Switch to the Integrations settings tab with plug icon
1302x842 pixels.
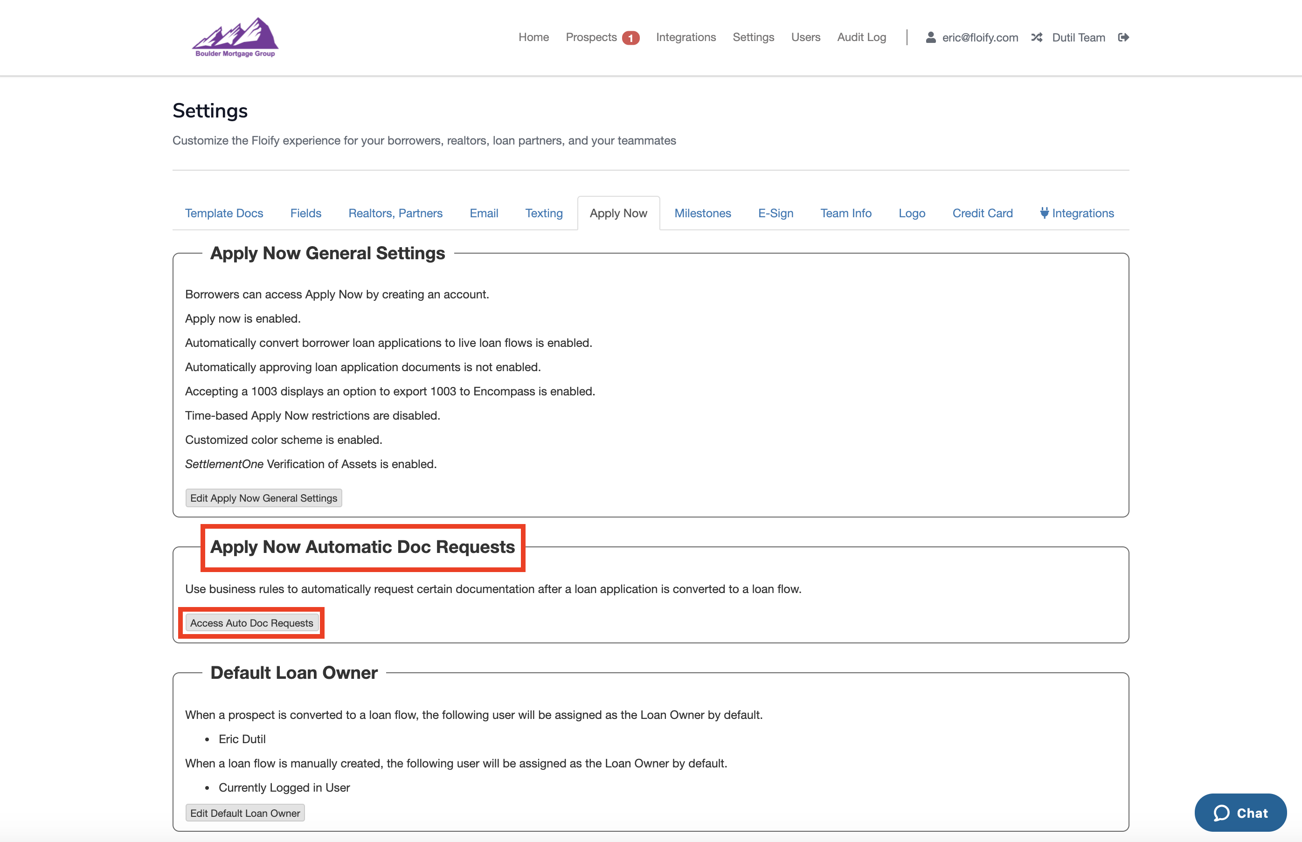[1076, 213]
